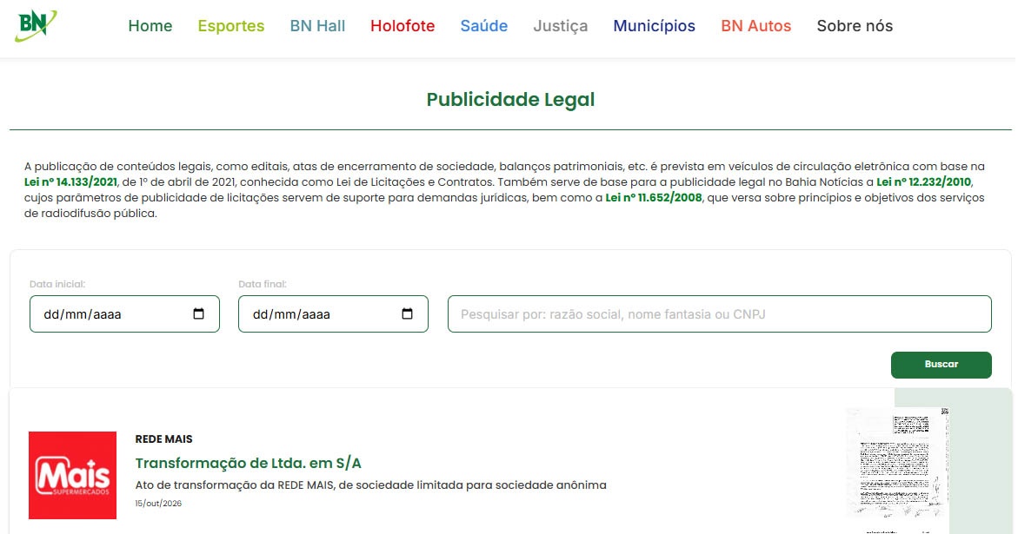
Task: Follow the Lei nº 11.652/2008 link
Action: coord(653,198)
